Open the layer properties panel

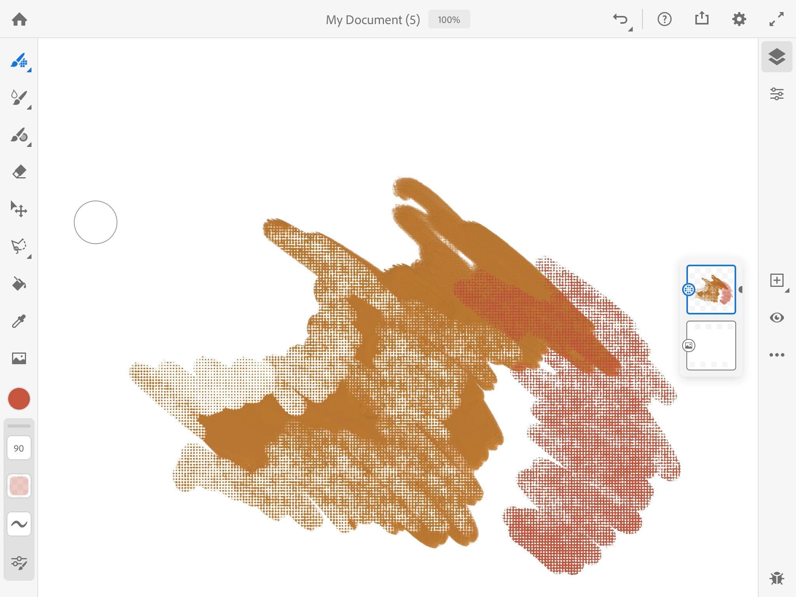pos(777,94)
